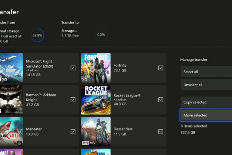Activate the Move selected button
Viewport: 232px width, 155px height.
tap(206, 115)
